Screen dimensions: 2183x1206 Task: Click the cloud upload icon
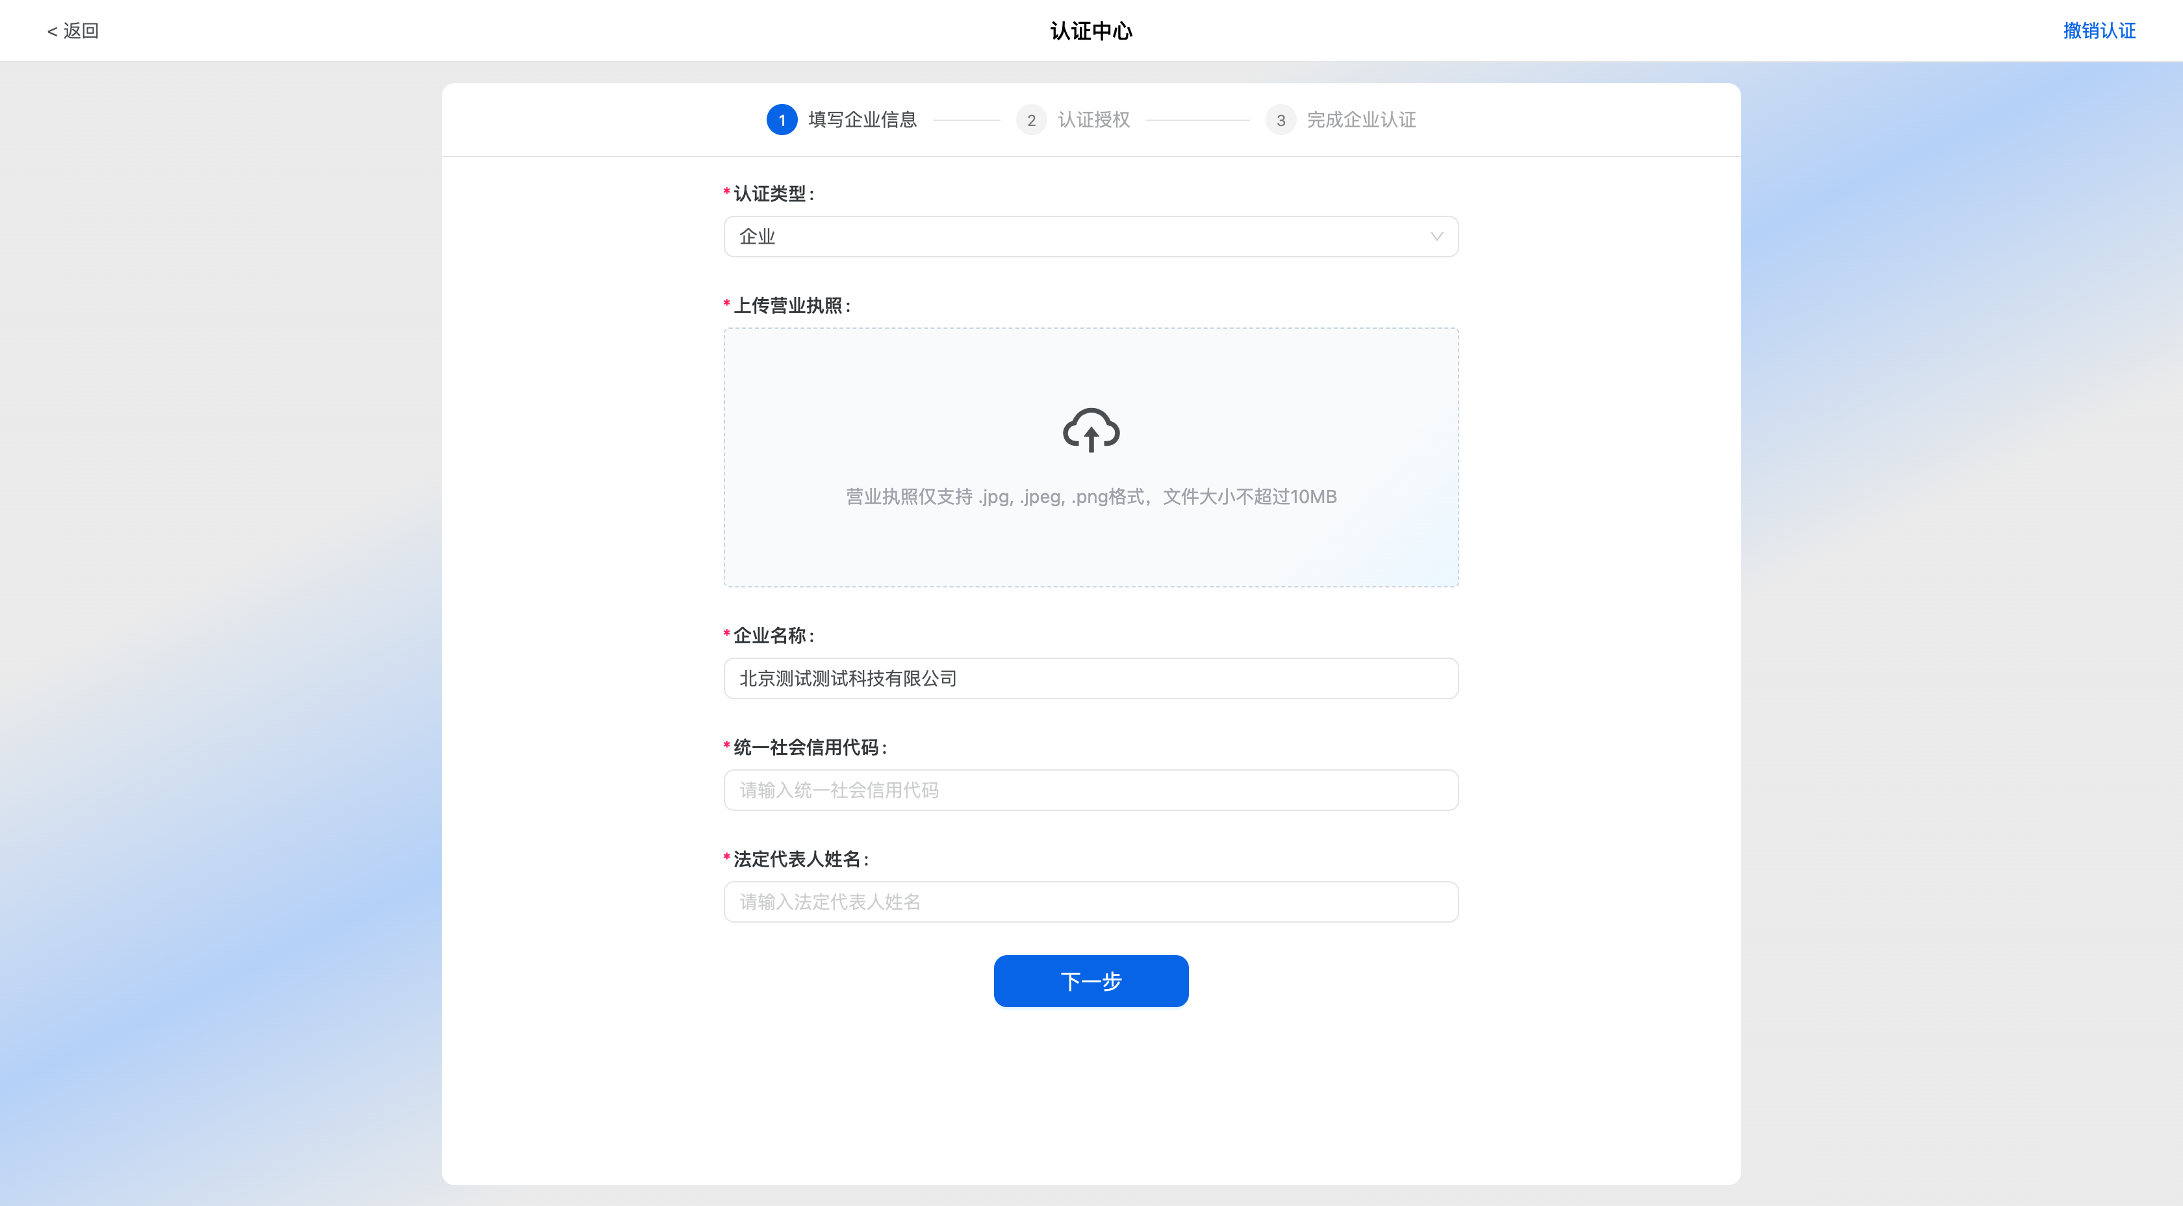coord(1091,430)
